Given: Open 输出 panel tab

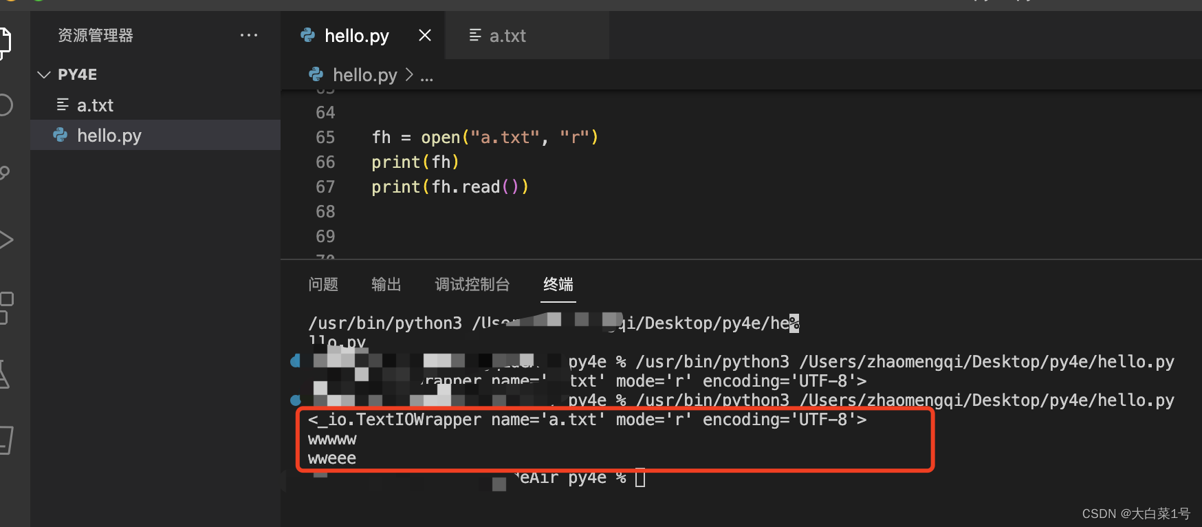Looking at the screenshot, I should click(x=386, y=284).
